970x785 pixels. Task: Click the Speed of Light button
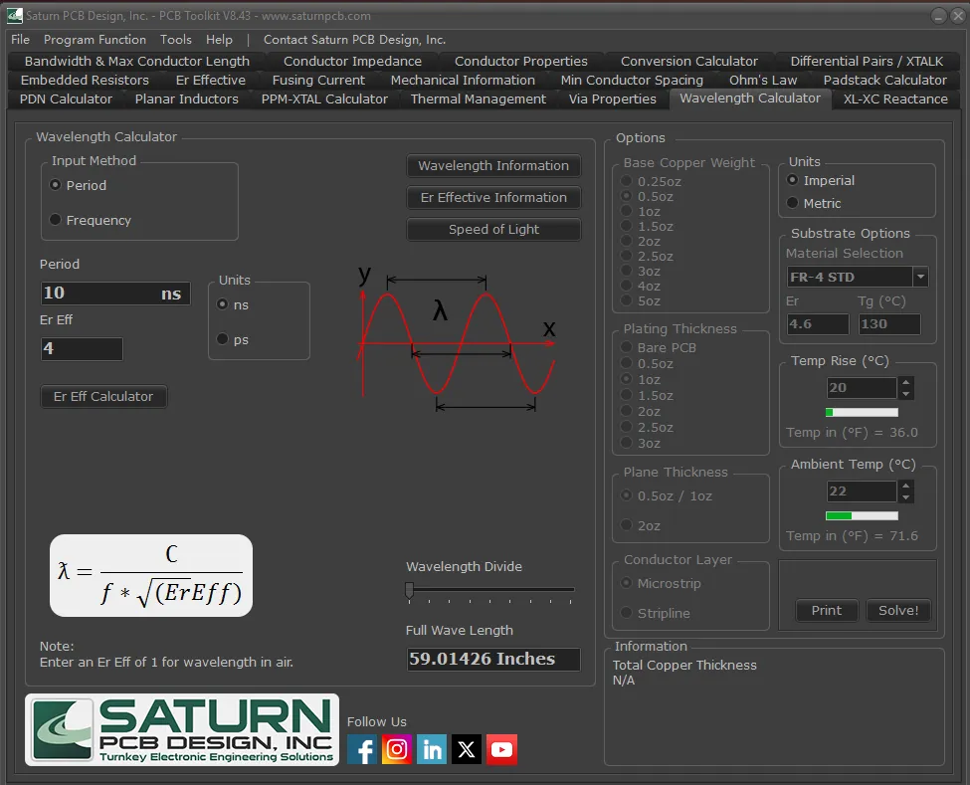[493, 229]
